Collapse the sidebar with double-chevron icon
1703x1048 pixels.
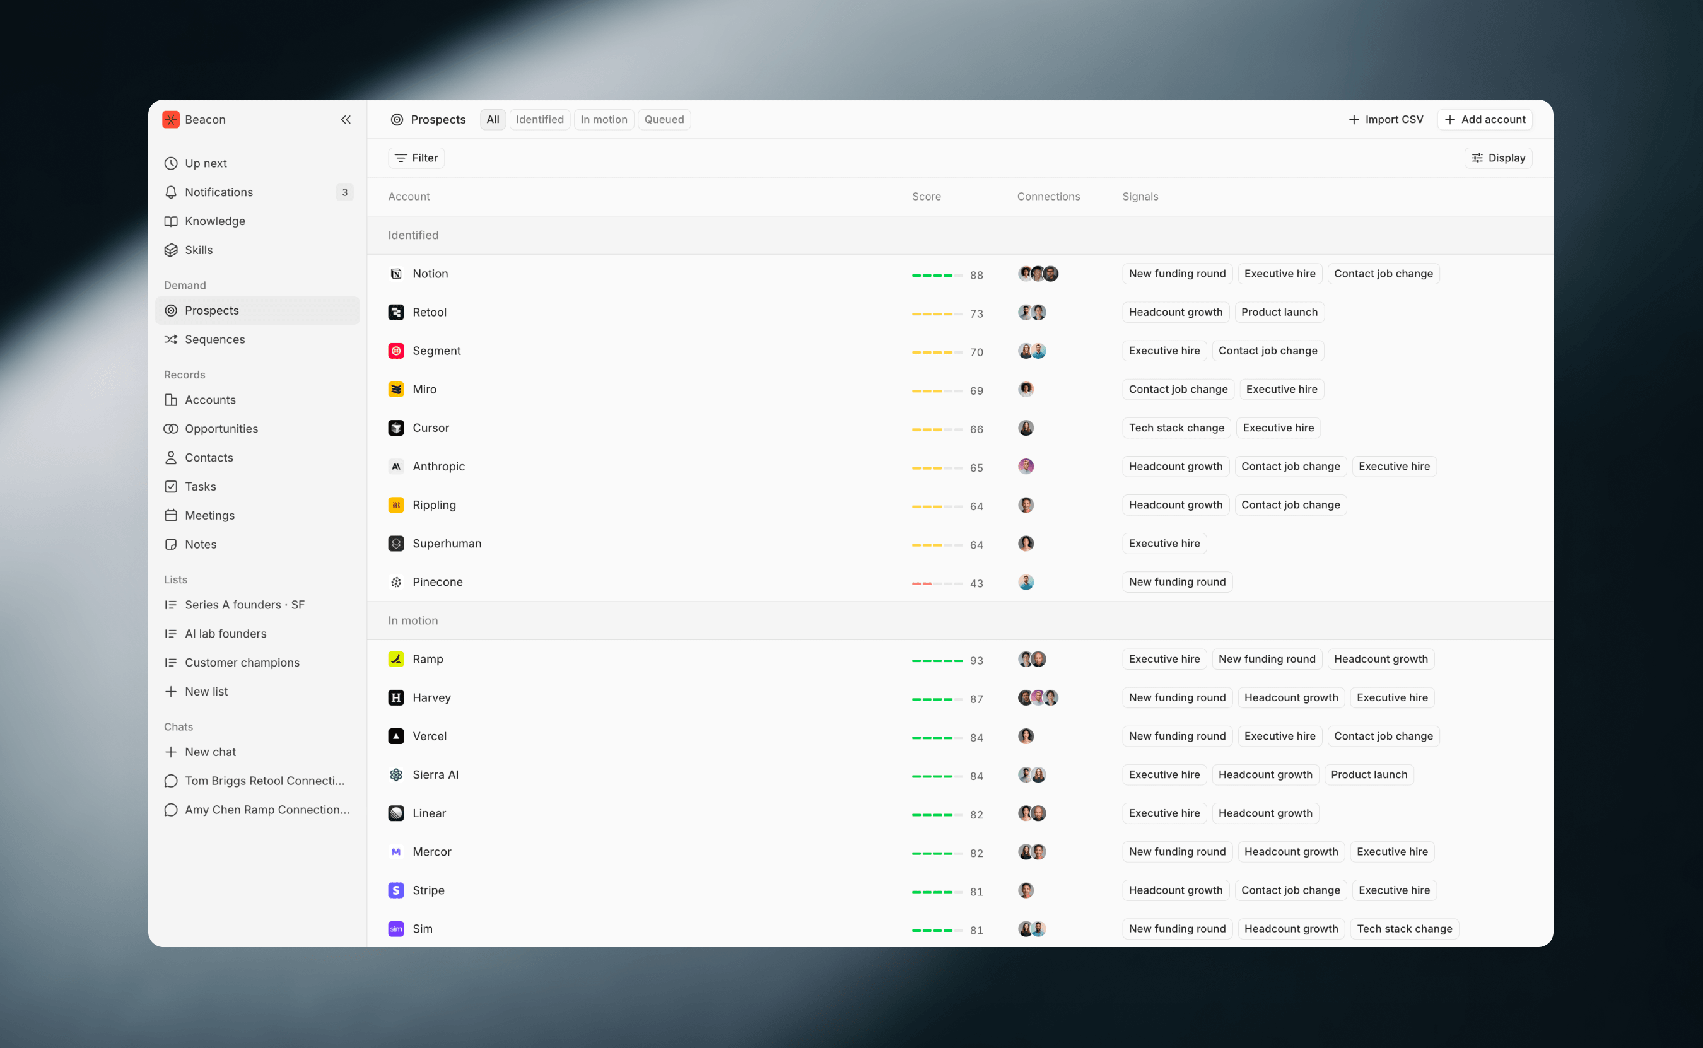click(x=346, y=119)
